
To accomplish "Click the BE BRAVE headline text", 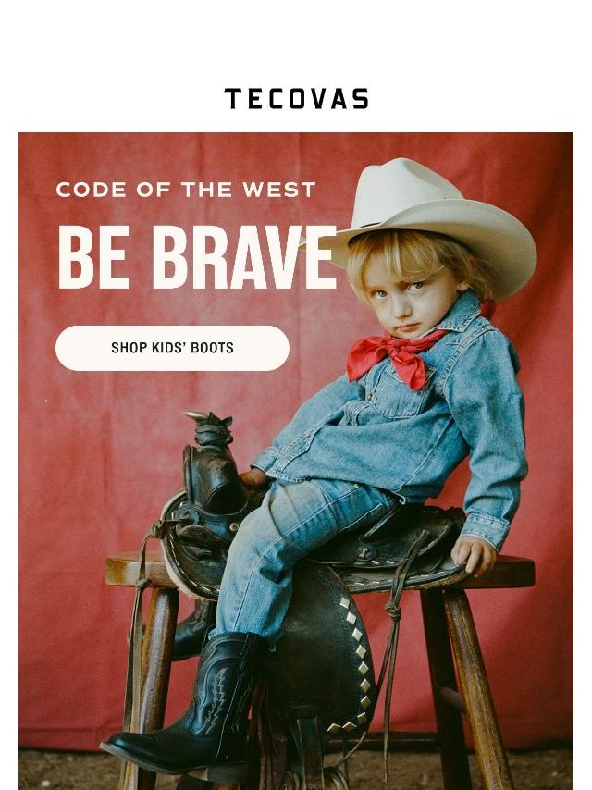I will click(198, 257).
